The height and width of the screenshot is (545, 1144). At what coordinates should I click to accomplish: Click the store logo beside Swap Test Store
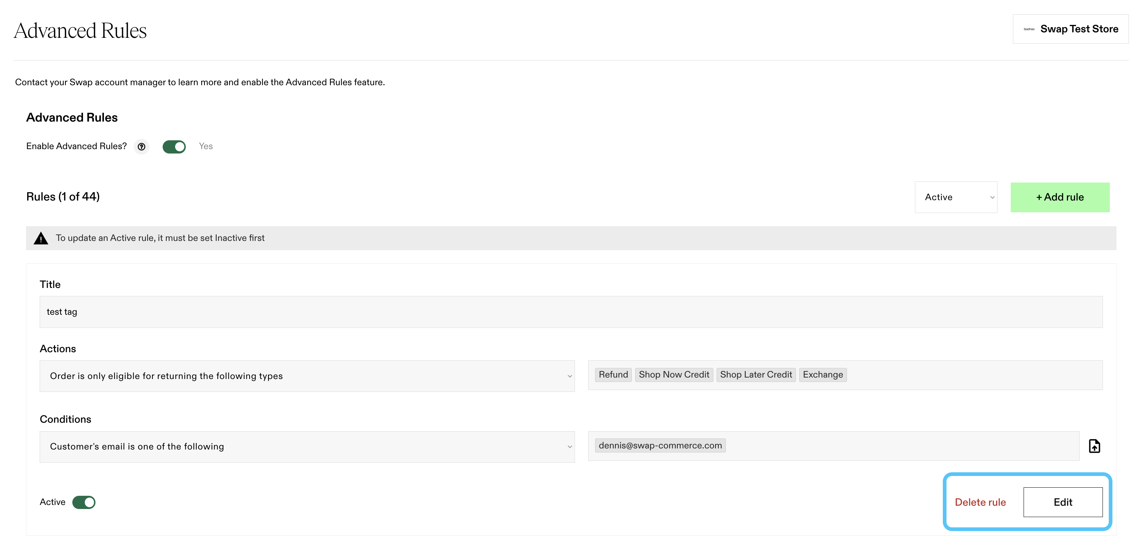click(1029, 29)
